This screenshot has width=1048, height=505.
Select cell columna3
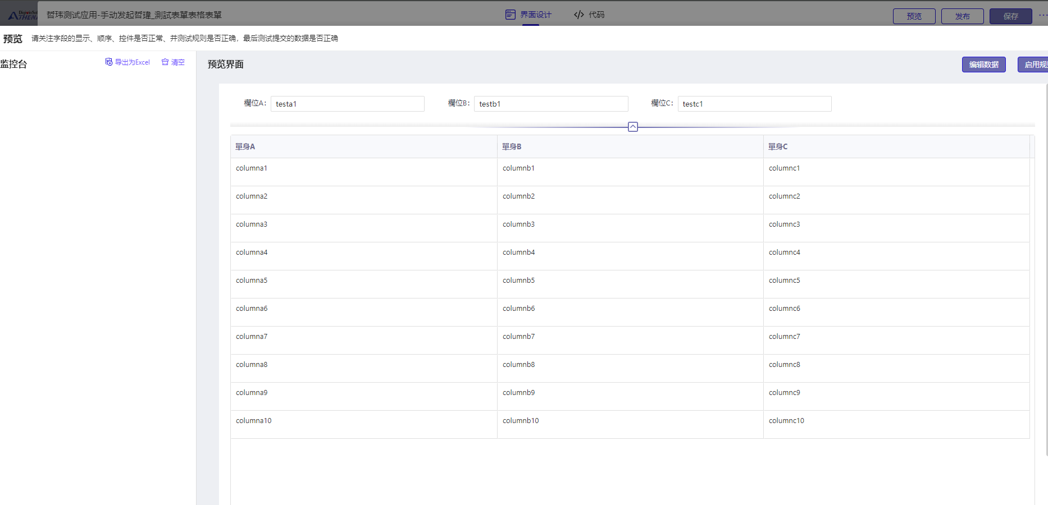tap(364, 228)
